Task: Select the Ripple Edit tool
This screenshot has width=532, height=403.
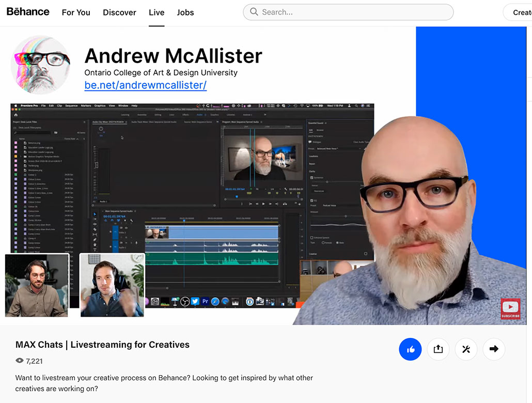Action: pos(95,224)
